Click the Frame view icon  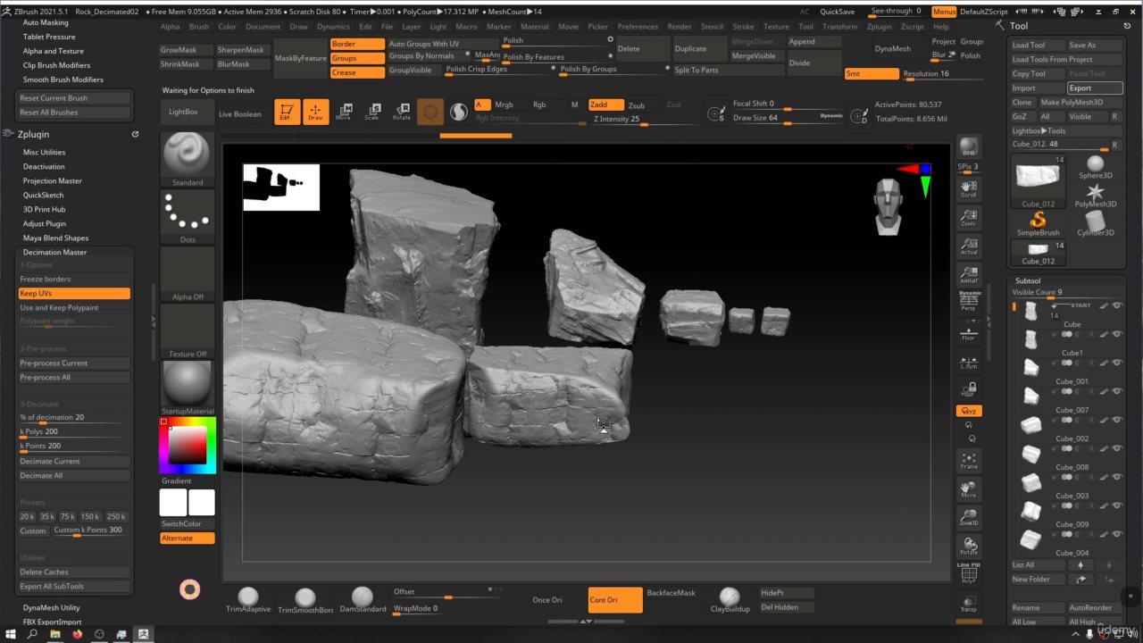pos(969,461)
